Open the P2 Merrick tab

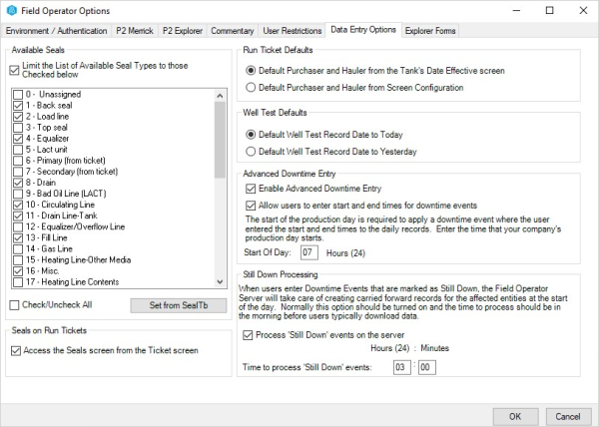point(137,32)
